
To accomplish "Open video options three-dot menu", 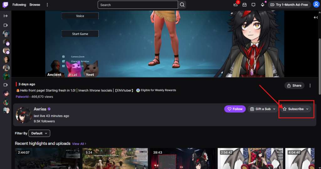I will pos(310,86).
